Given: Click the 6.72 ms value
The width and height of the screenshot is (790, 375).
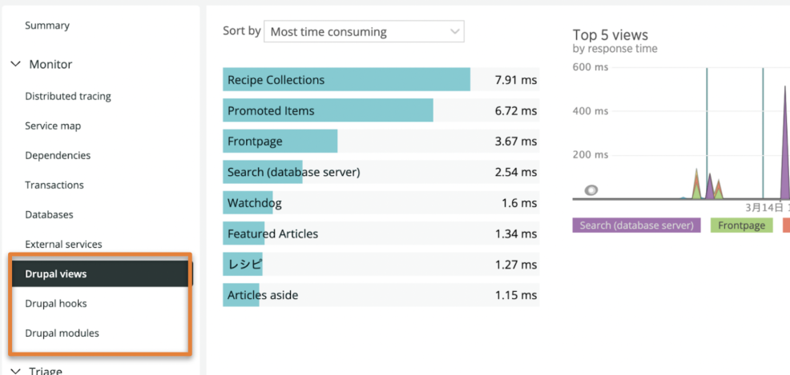Looking at the screenshot, I should [515, 110].
